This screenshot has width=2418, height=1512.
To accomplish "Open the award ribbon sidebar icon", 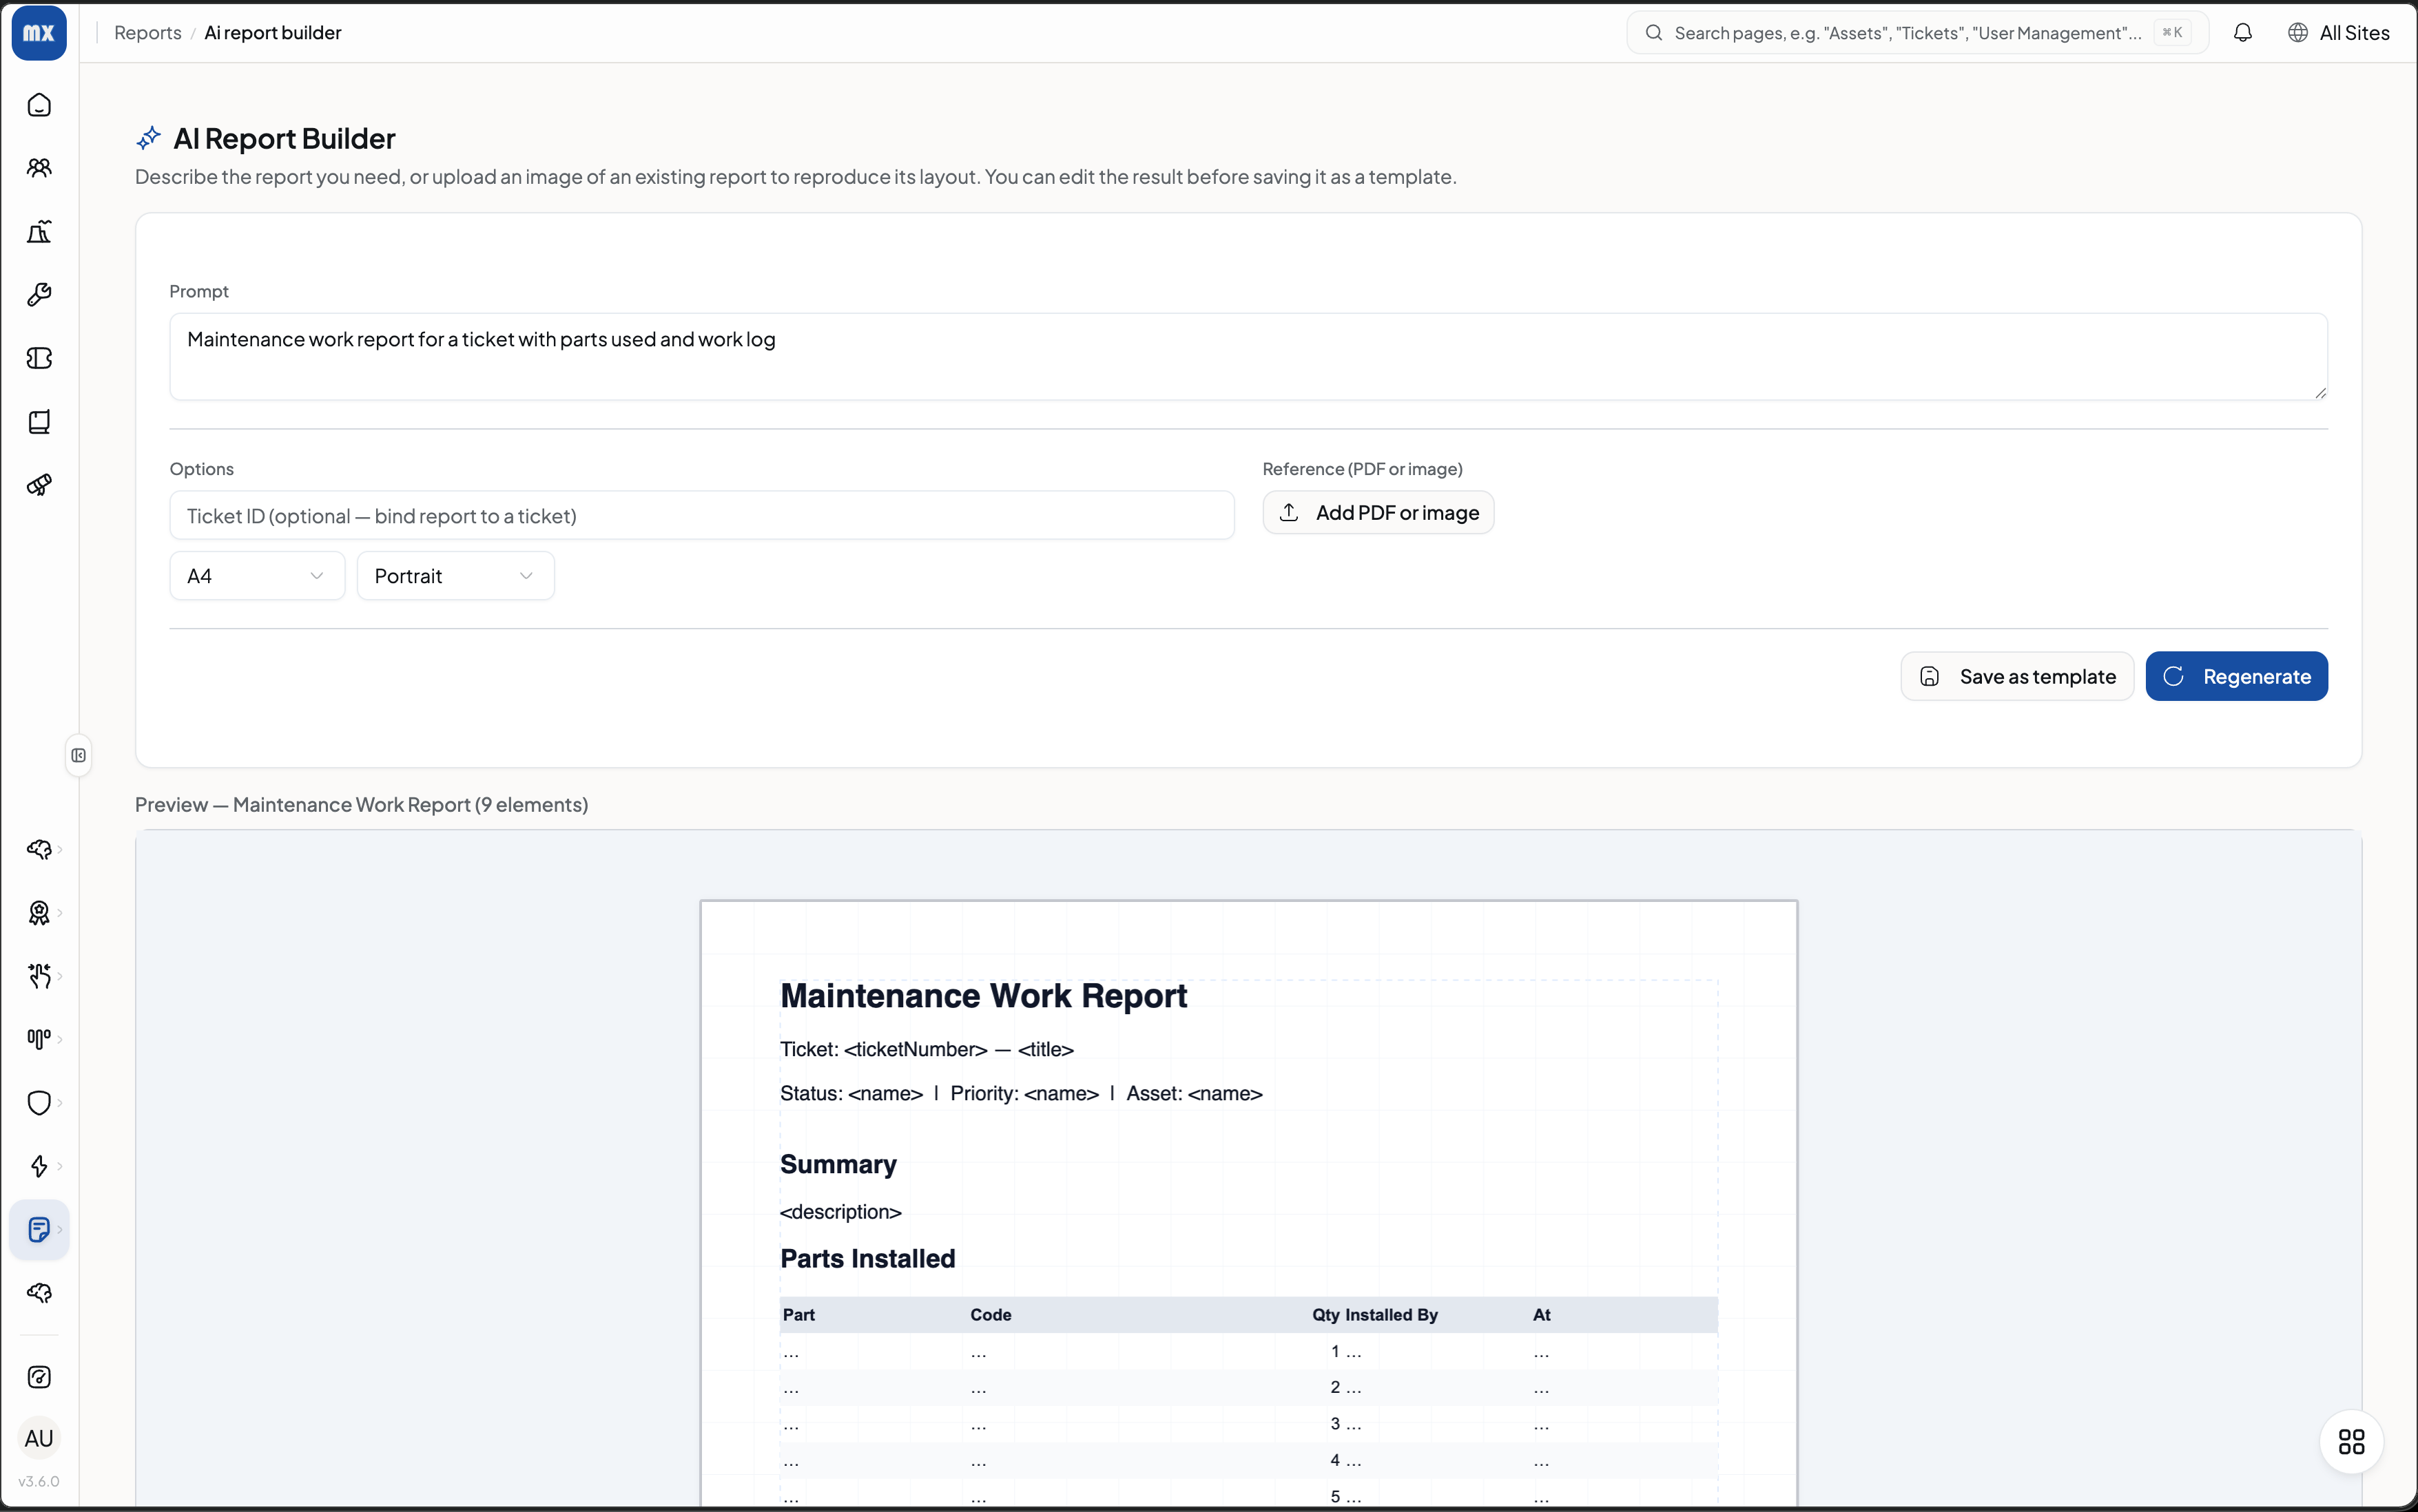I will (x=39, y=913).
